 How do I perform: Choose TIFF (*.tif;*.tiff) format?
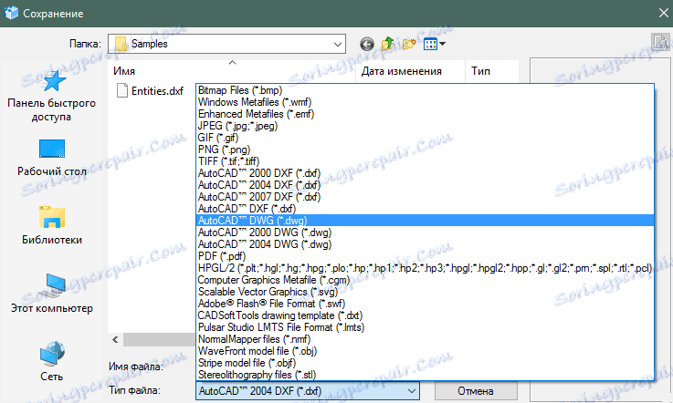(x=425, y=161)
